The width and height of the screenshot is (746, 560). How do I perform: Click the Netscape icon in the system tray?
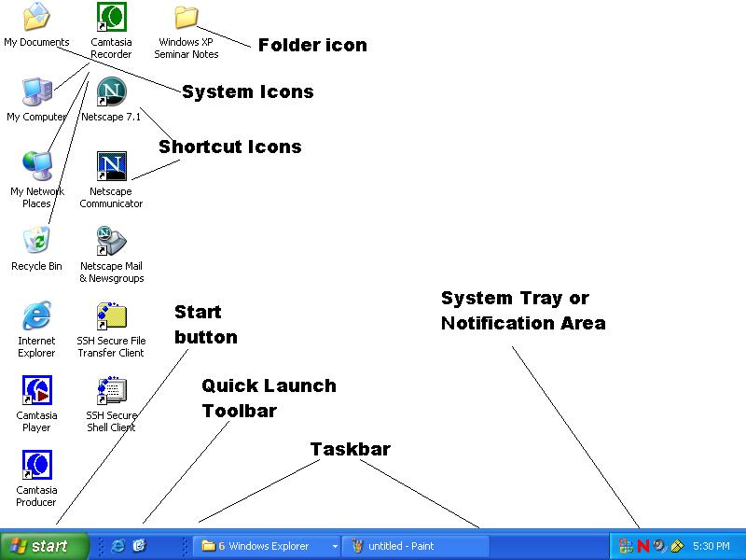click(x=642, y=545)
